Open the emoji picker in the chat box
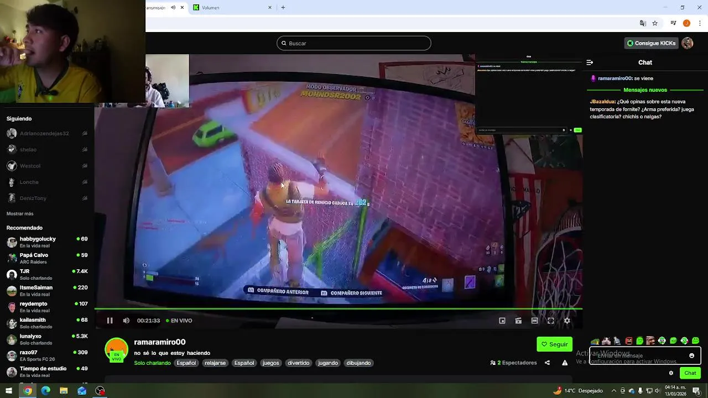708x398 pixels. 691,356
